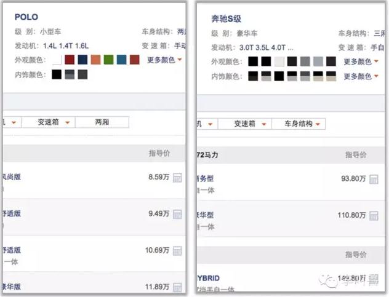Pick 奔驰S级 medium gray exterior swatch
The image size is (389, 297).
point(305,61)
